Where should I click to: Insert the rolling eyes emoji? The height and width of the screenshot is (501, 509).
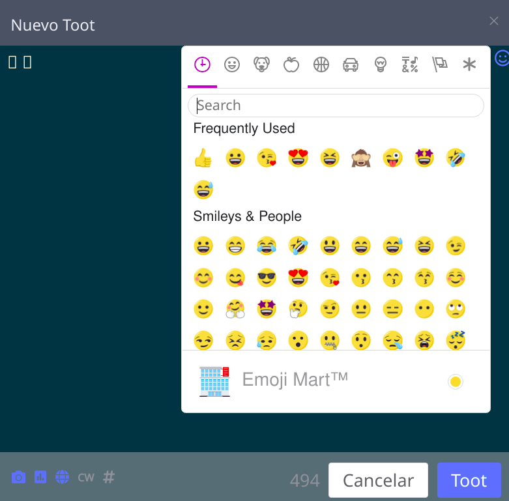pos(456,309)
